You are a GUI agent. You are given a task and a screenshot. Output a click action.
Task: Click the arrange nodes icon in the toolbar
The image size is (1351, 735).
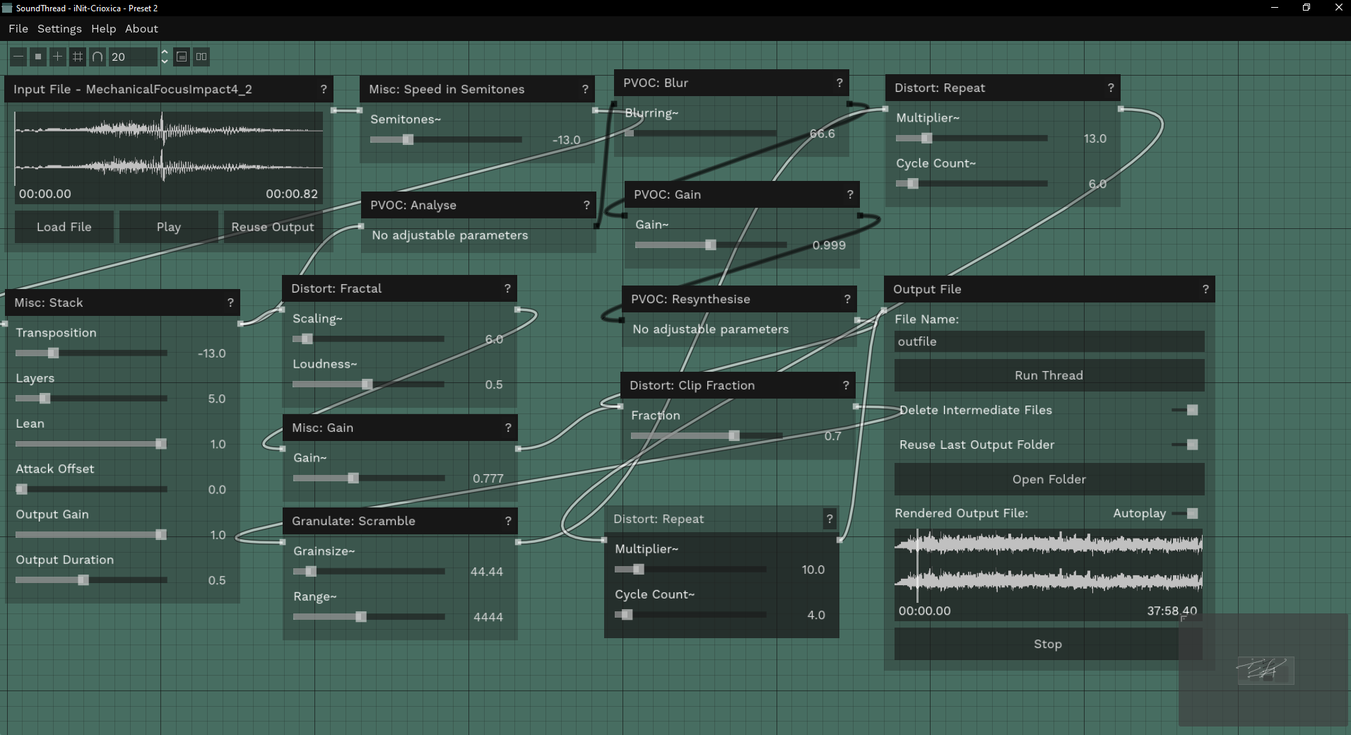coord(201,57)
